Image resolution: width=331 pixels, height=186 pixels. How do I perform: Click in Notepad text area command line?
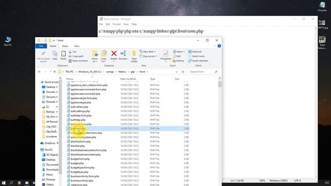point(151,31)
